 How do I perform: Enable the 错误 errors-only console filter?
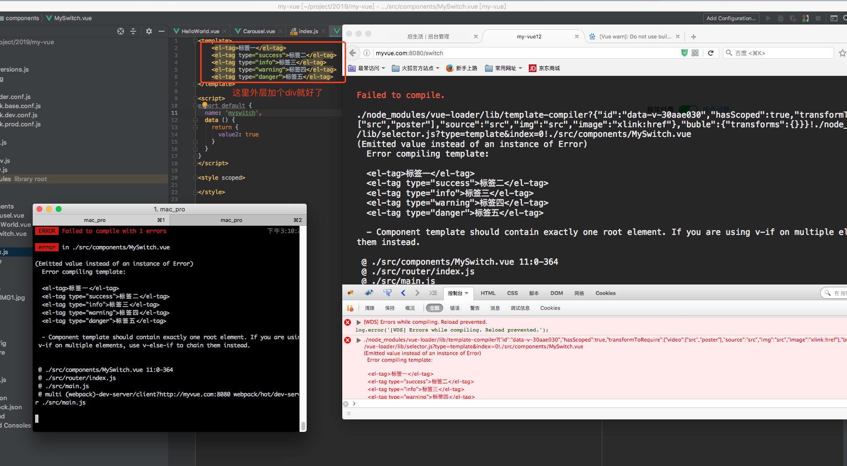pyautogui.click(x=454, y=308)
